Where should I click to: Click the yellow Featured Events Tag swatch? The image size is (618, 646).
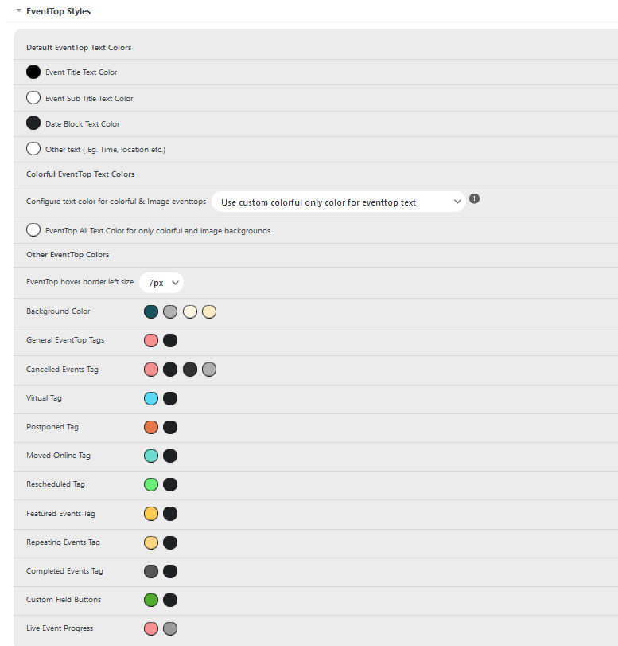(151, 514)
